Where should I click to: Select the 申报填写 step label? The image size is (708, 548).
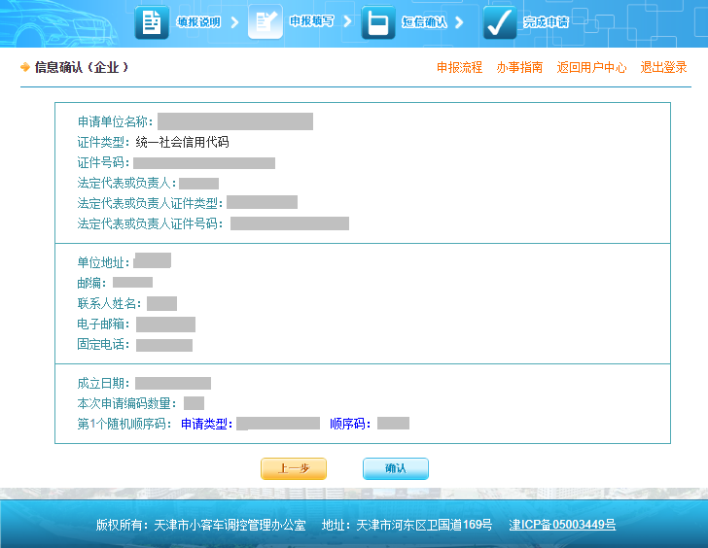coord(311,21)
